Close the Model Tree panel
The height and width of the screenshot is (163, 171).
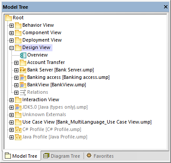(x=166, y=7)
